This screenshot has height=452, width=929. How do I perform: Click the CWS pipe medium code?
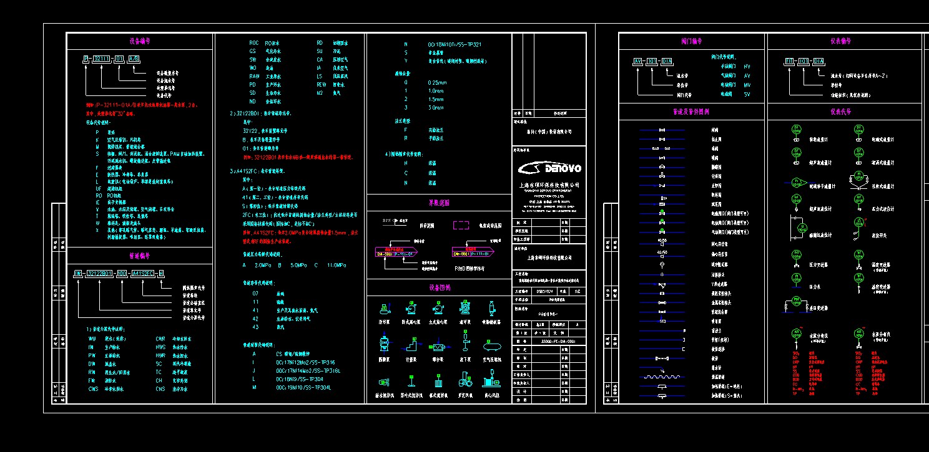[x=94, y=389]
